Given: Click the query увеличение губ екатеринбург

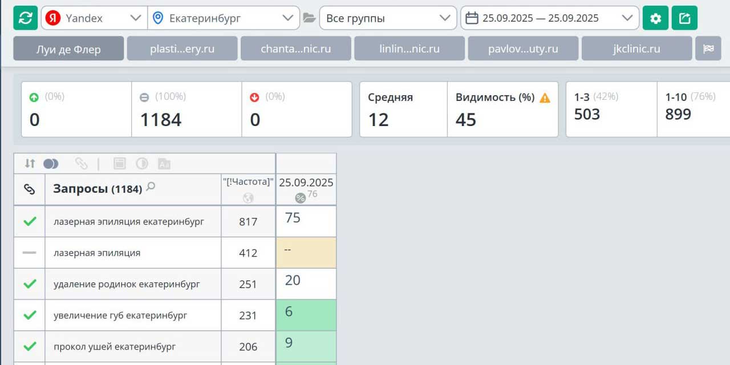Looking at the screenshot, I should click(x=120, y=315).
